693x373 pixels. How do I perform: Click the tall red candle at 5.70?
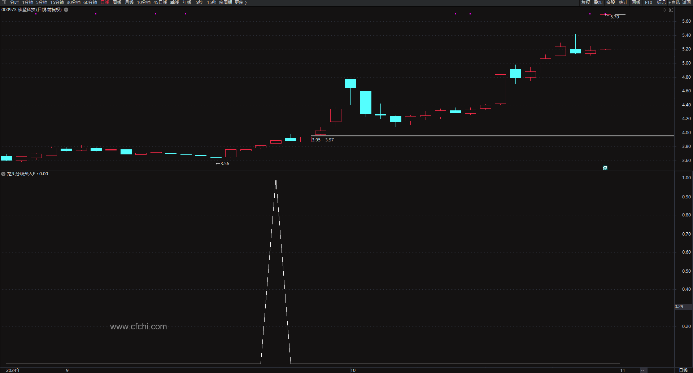click(x=605, y=32)
